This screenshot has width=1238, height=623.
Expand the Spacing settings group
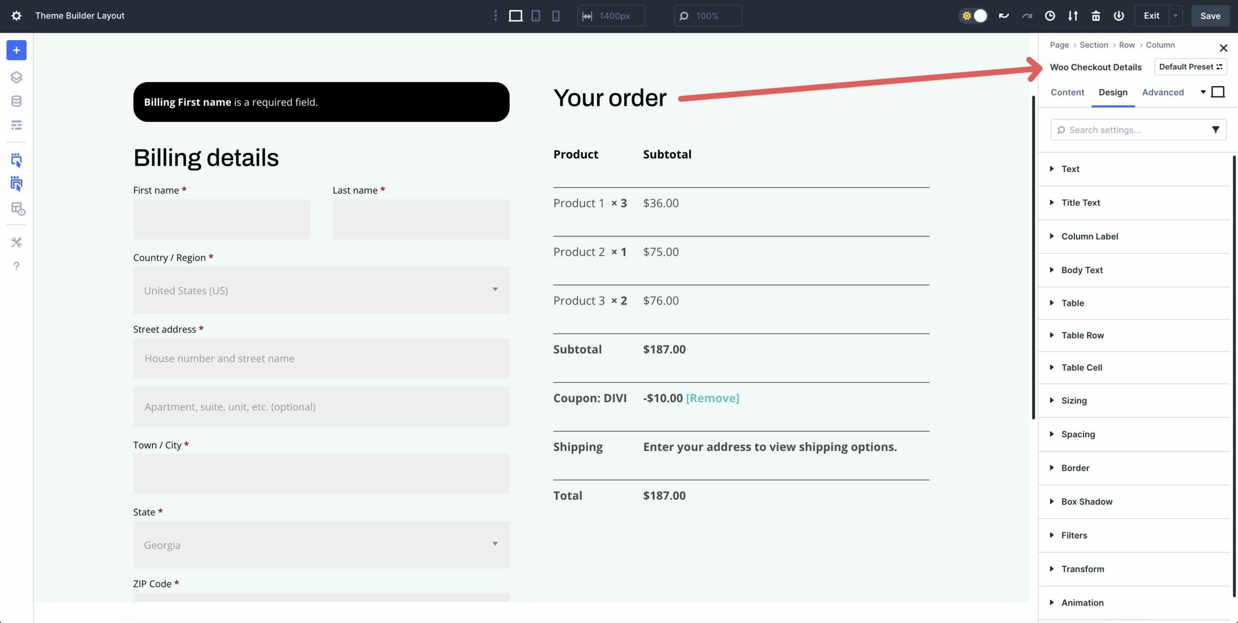click(1078, 434)
